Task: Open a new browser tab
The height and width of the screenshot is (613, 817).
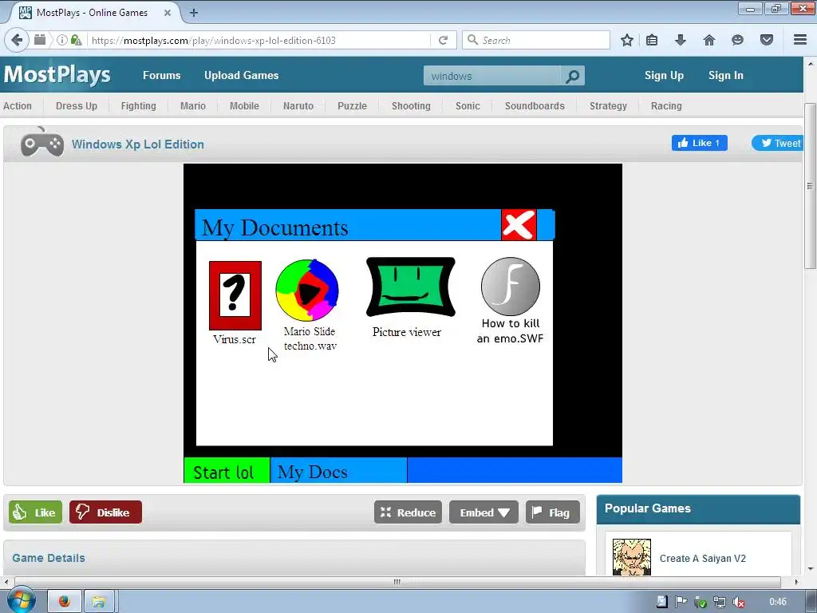Action: [194, 13]
